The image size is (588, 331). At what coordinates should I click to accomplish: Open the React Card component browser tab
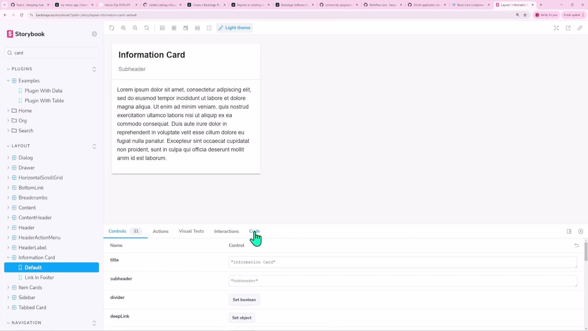tap(471, 5)
